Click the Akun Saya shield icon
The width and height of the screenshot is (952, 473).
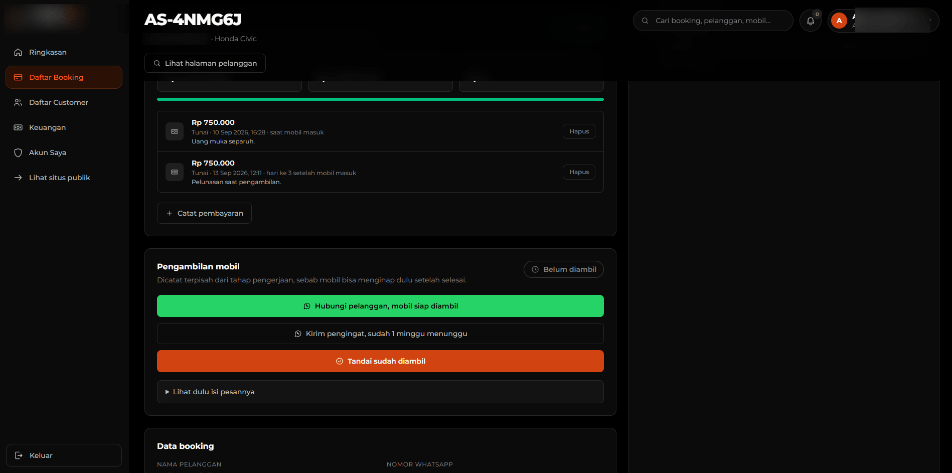18,152
